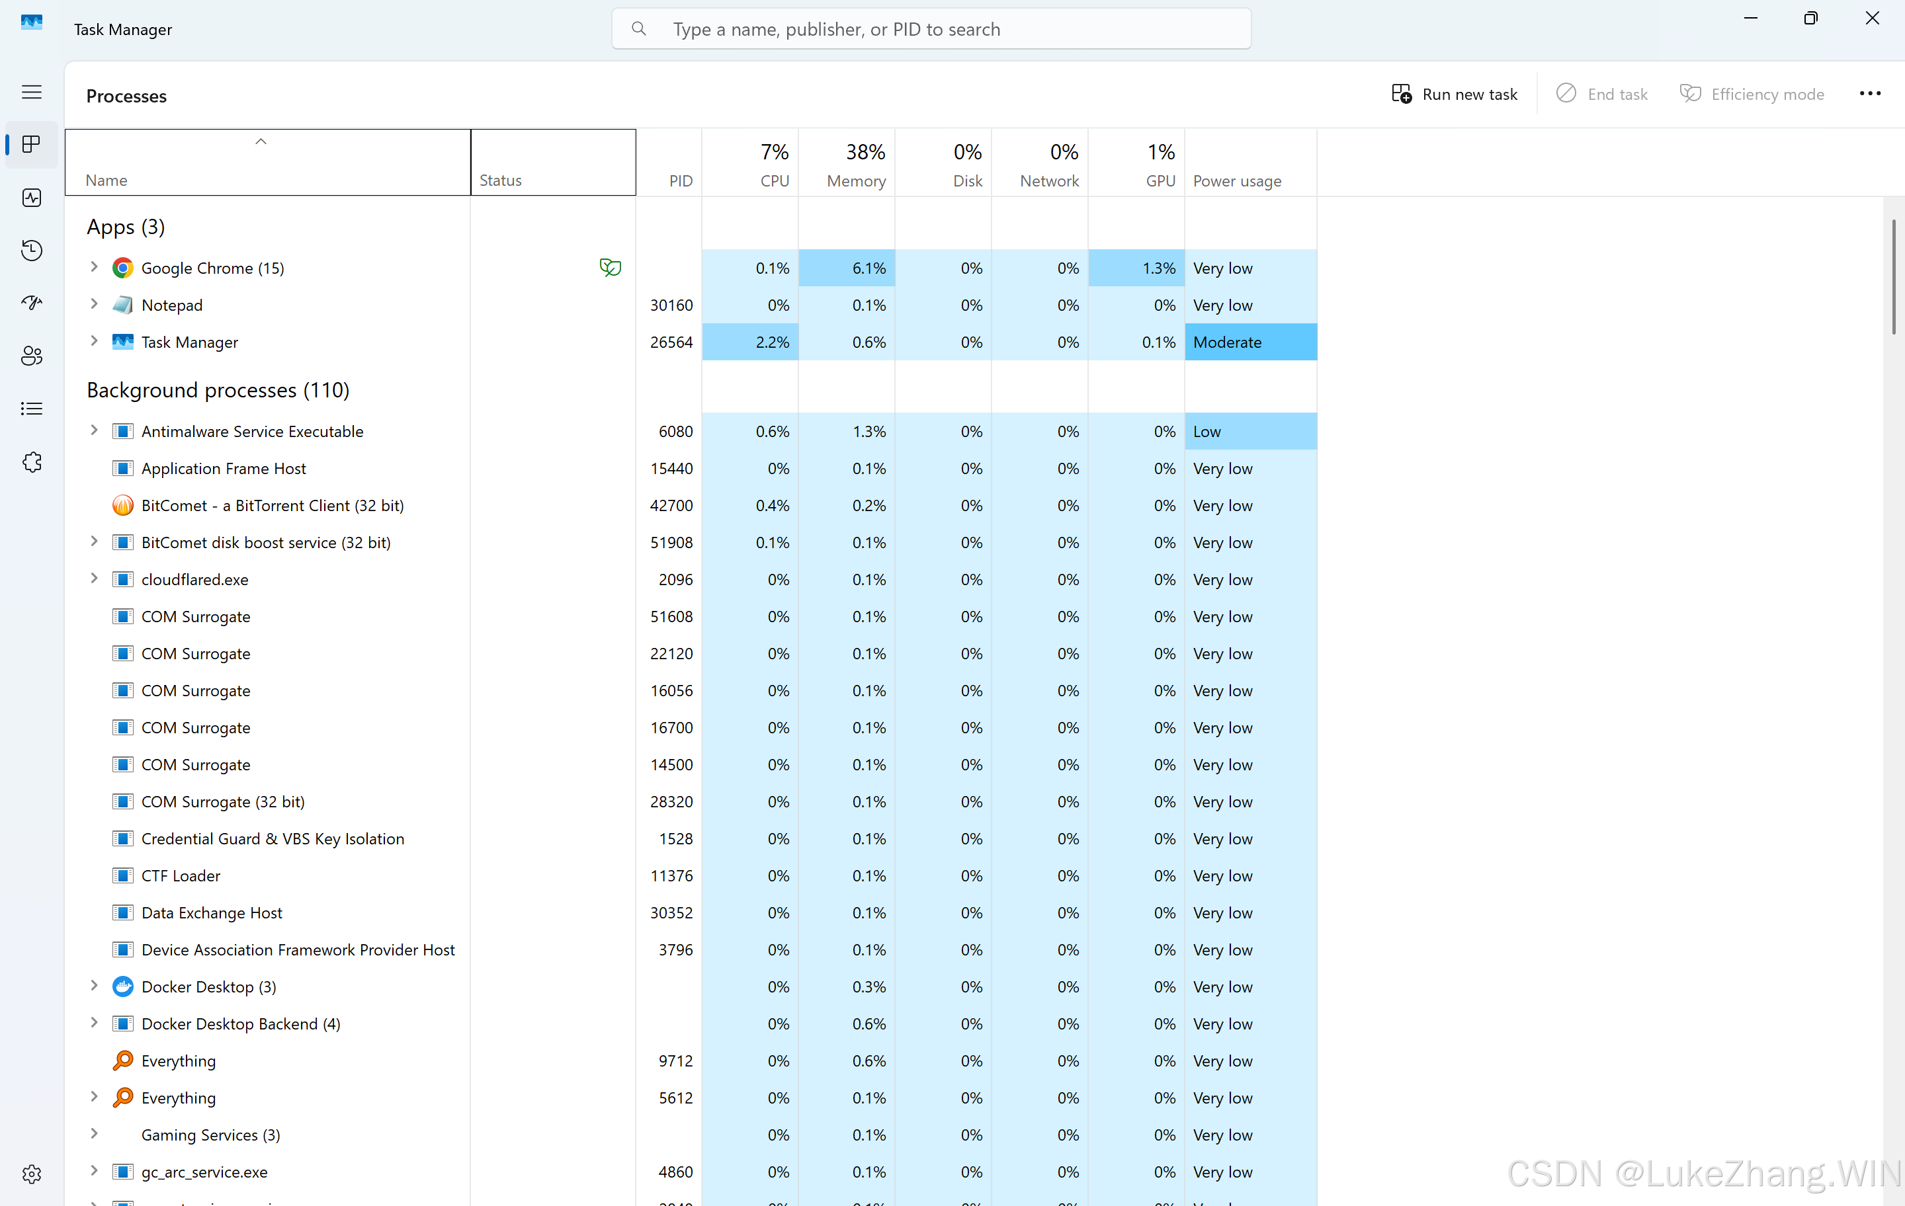This screenshot has width=1905, height=1206.
Task: Open Startup apps sidebar icon
Action: click(x=32, y=303)
